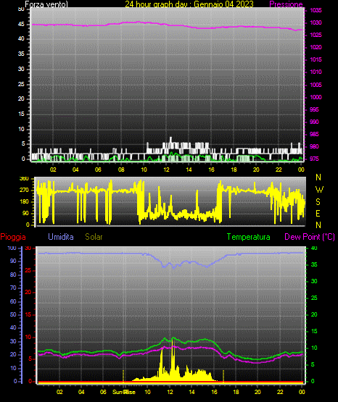Click the 100 value on humidity axis
This screenshot has height=402, width=338.
pos(12,248)
